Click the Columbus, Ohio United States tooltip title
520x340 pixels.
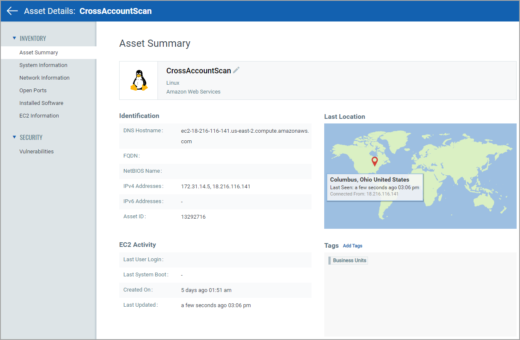click(x=370, y=179)
